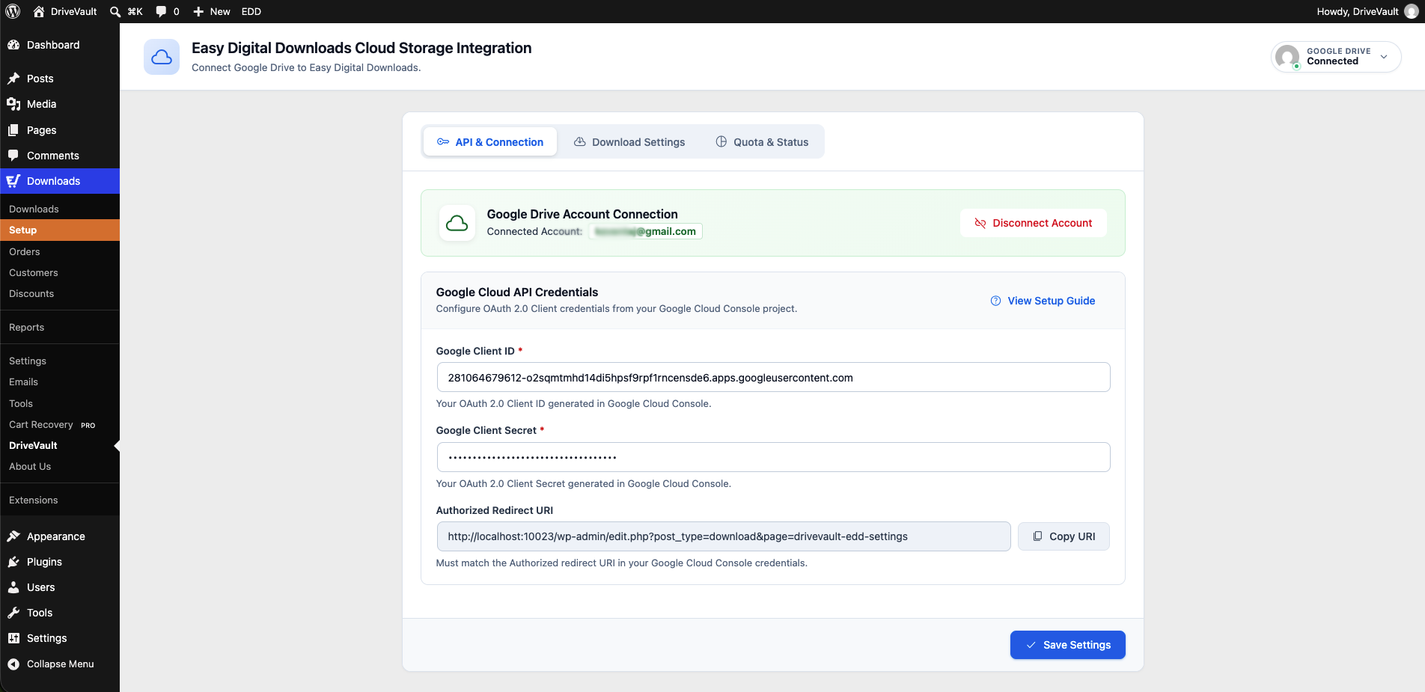This screenshot has height=692, width=1425.
Task: Open the Appearance brush icon
Action: 13,536
